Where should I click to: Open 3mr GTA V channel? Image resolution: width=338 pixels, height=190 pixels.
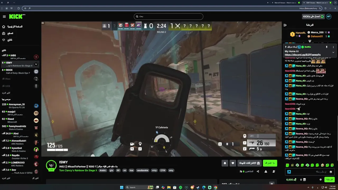tap(20, 171)
